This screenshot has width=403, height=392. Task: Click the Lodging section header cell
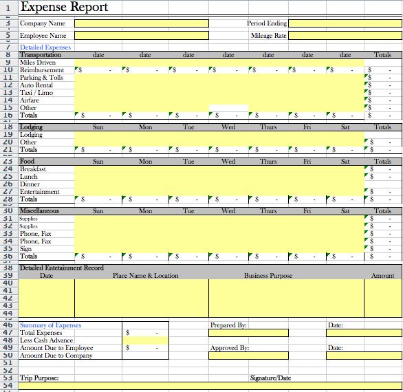pyautogui.click(x=47, y=127)
